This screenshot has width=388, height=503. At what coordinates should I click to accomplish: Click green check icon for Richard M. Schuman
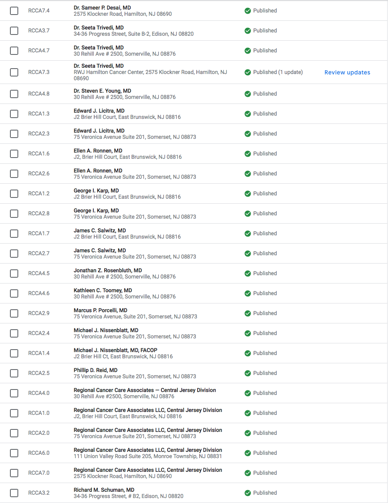coord(248,493)
